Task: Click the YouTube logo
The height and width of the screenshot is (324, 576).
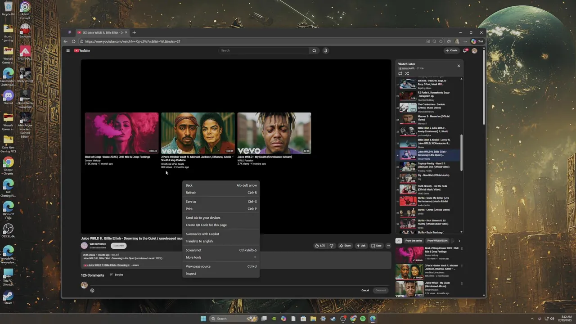Action: 82,50
